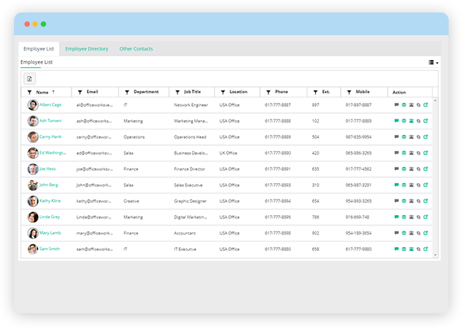Viewport: 463px width, 329px height.
Task: Click the sort arrow beside Name header
Action: click(53, 92)
